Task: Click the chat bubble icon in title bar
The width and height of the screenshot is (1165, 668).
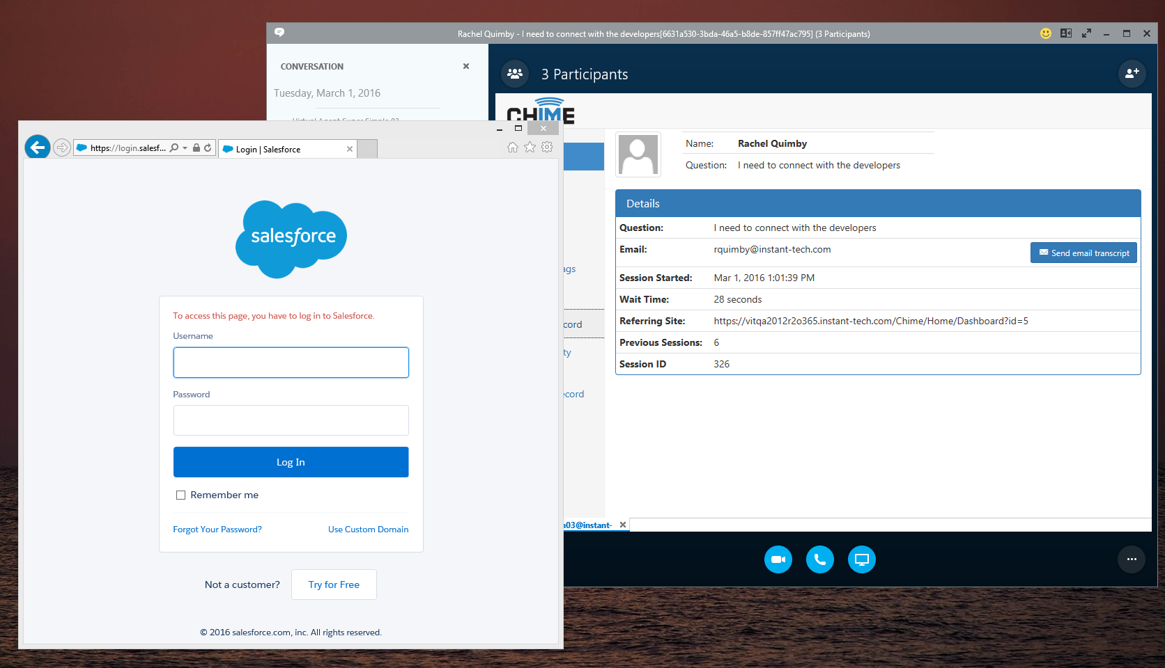Action: coord(279,33)
